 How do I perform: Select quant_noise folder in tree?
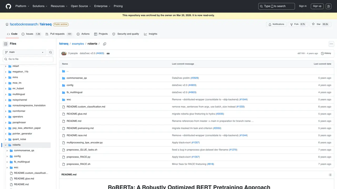(19, 139)
